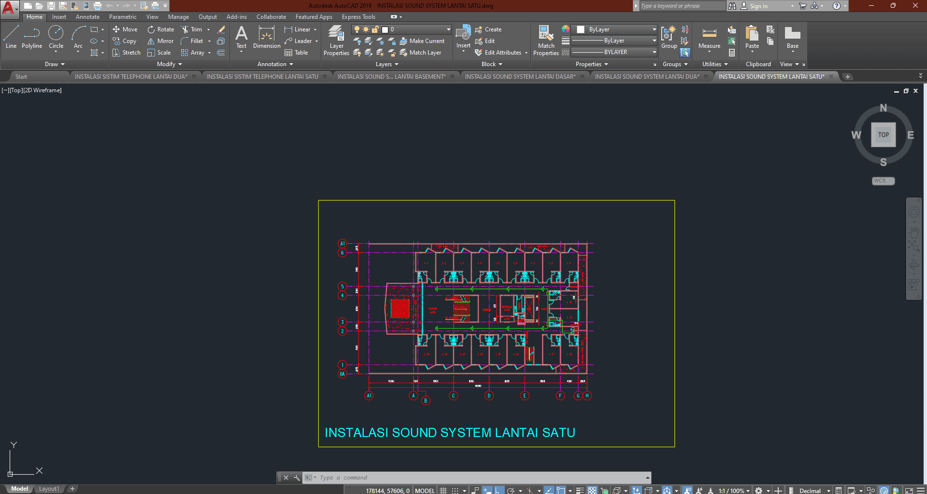Viewport: 927px width, 494px height.
Task: Expand the Draw panel
Action: 55,64
